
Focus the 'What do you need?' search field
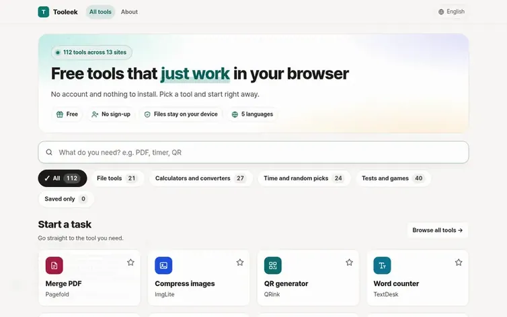(x=253, y=152)
